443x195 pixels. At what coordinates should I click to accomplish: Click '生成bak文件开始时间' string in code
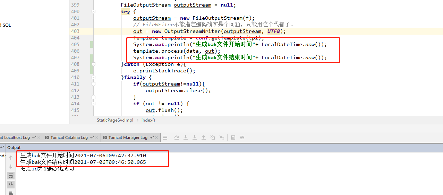click(x=224, y=44)
